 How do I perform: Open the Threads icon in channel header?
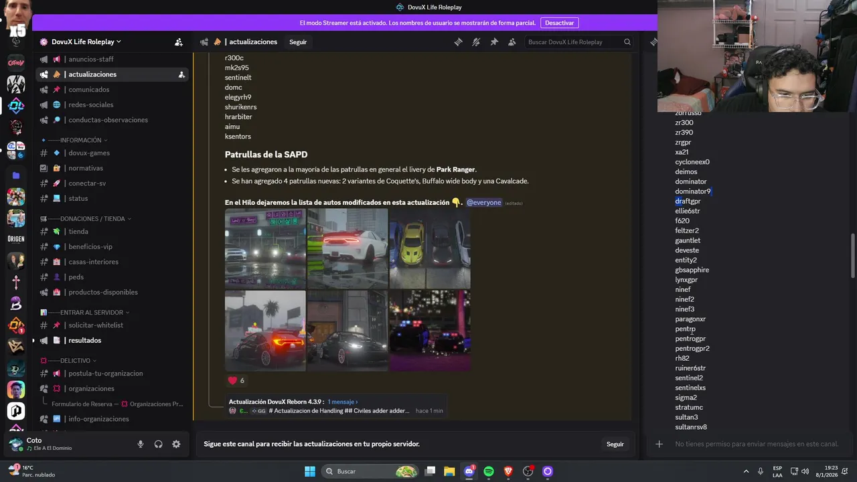click(458, 42)
